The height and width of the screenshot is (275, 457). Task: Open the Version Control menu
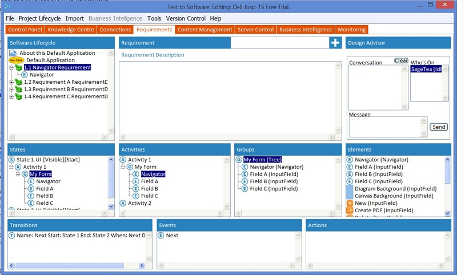point(186,18)
